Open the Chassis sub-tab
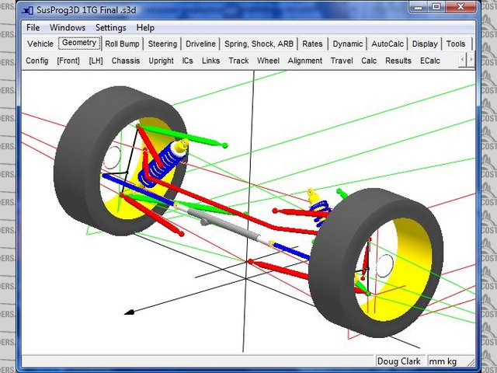497x373 pixels. coord(126,61)
